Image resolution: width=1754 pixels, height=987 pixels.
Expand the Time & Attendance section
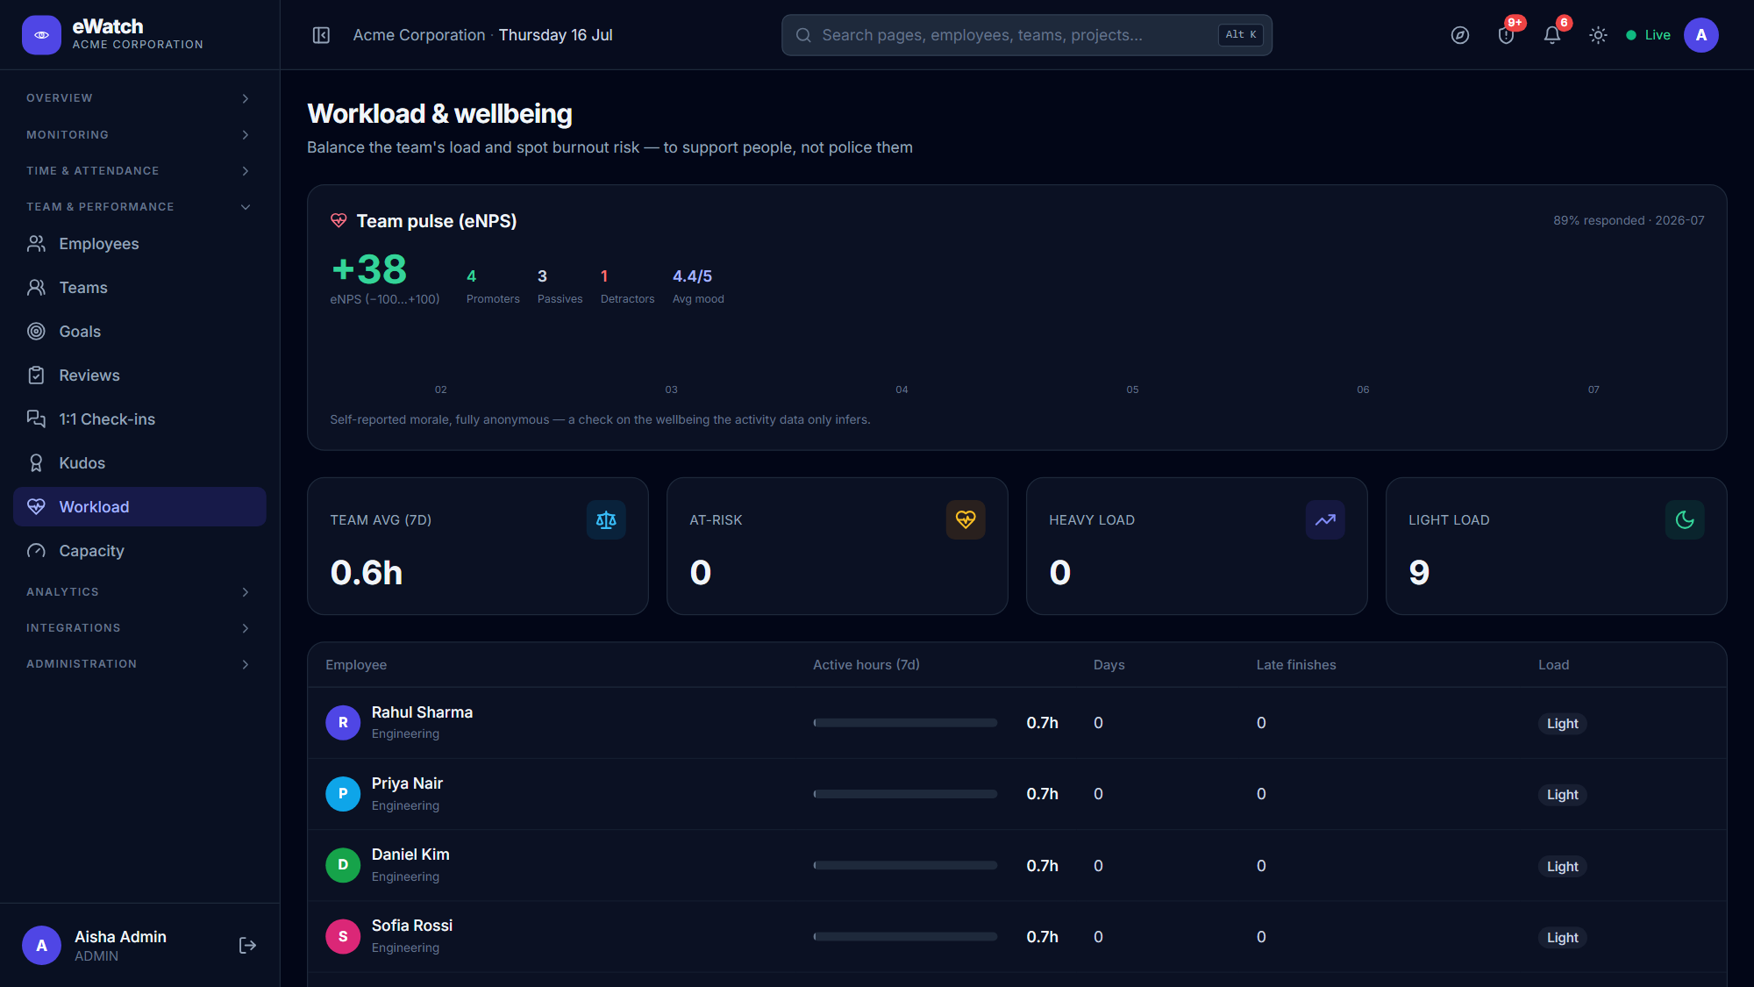coord(139,171)
